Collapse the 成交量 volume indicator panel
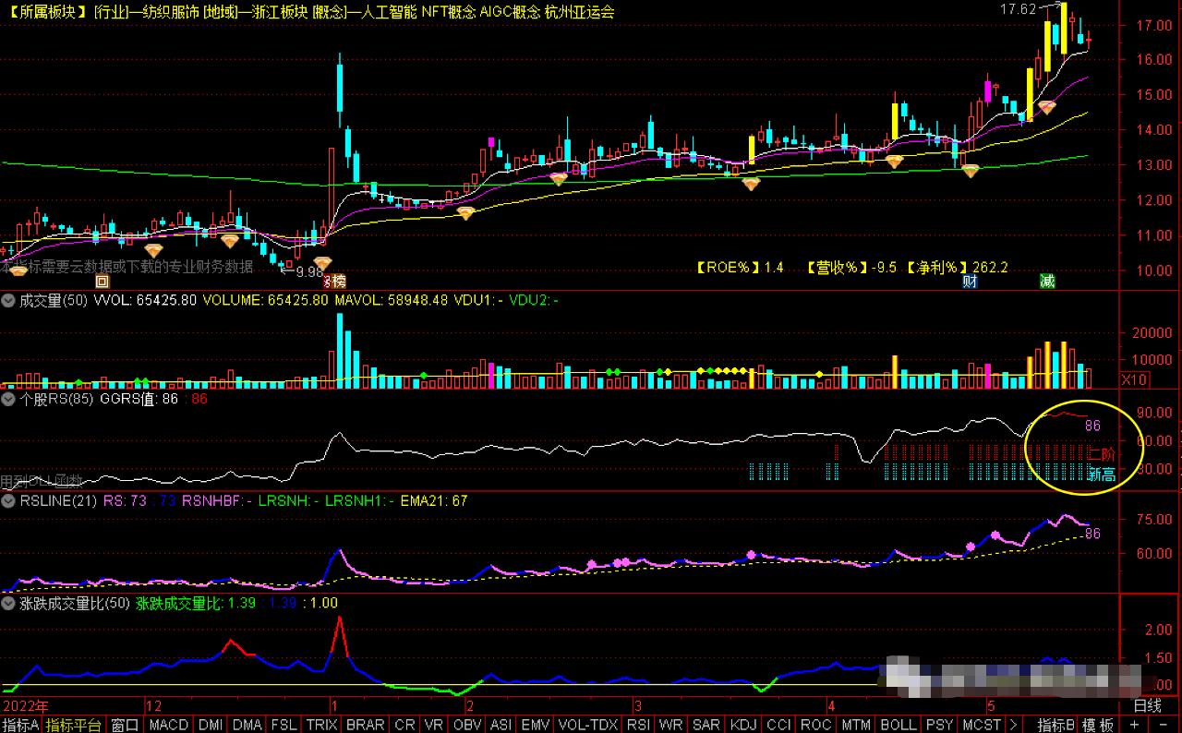1182x733 pixels. [x=8, y=300]
